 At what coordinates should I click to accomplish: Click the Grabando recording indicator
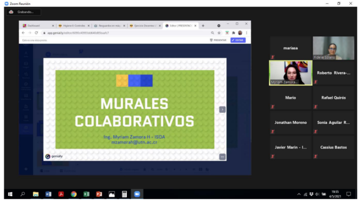24,12
